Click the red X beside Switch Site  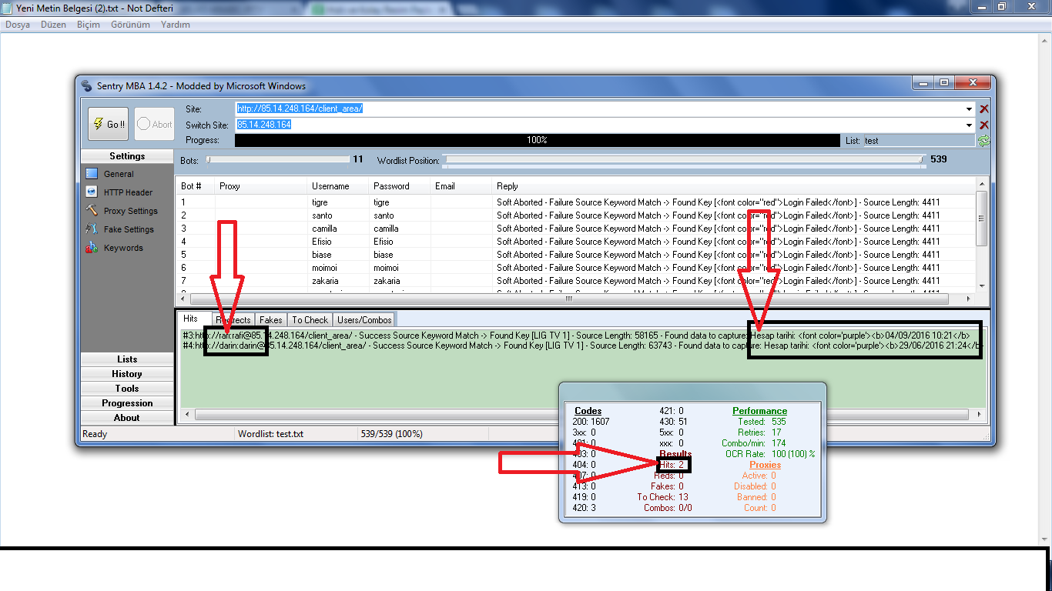click(x=983, y=125)
